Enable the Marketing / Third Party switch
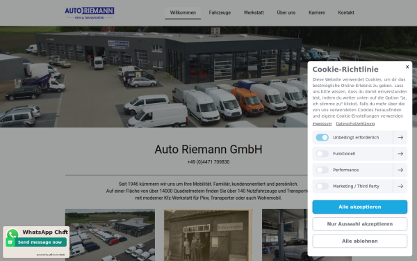Viewport: 417px width, 261px height. coord(322,186)
